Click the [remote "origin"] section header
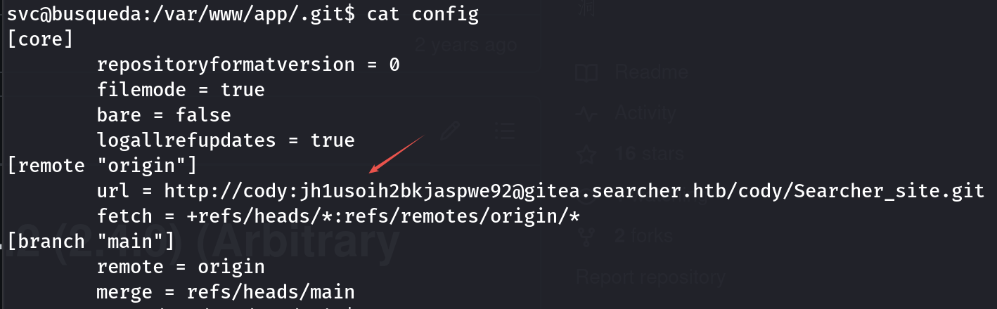Image resolution: width=997 pixels, height=309 pixels. click(102, 166)
